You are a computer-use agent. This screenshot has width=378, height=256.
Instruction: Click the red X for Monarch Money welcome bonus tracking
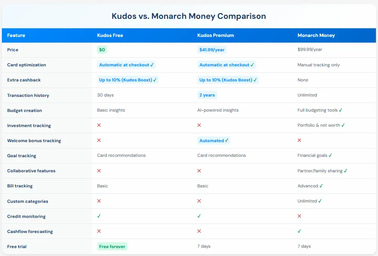click(x=299, y=140)
